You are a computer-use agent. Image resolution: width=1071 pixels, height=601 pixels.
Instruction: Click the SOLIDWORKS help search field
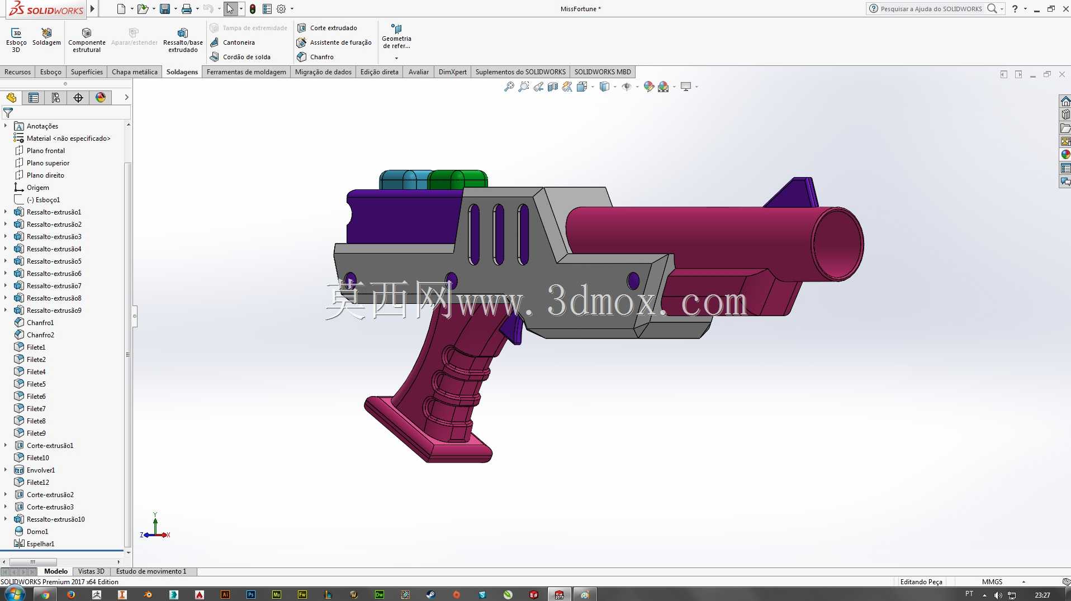(931, 9)
